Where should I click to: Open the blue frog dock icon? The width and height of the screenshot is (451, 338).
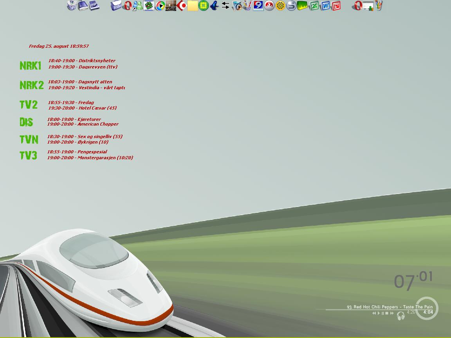(x=214, y=5)
